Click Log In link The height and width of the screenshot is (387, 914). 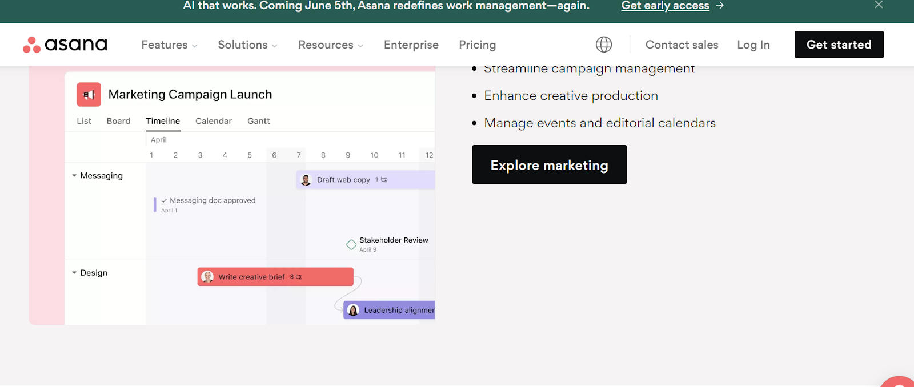tap(753, 45)
